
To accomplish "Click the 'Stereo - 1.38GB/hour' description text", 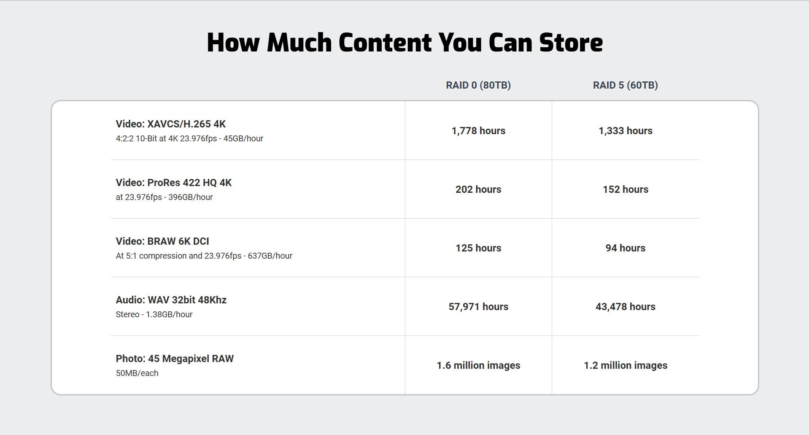I will pos(154,315).
